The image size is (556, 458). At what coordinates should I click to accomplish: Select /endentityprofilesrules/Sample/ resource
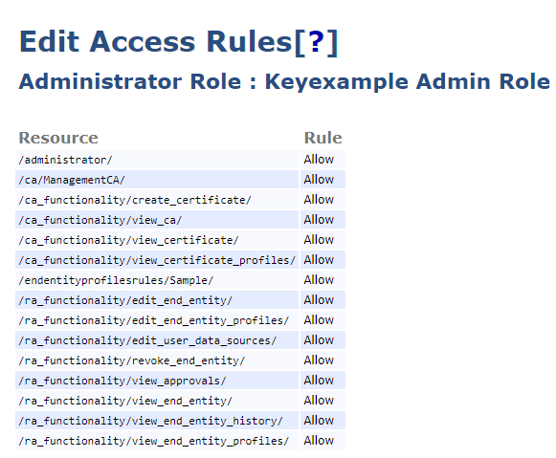click(116, 280)
